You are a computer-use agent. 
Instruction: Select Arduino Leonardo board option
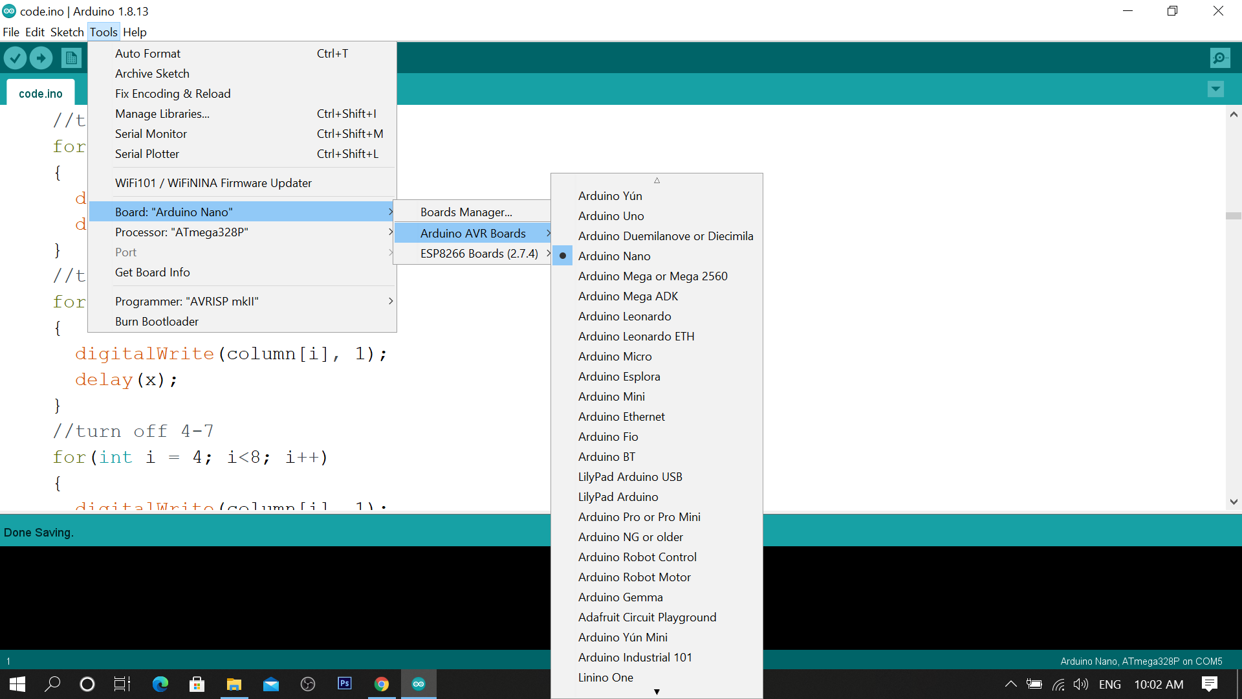(624, 316)
